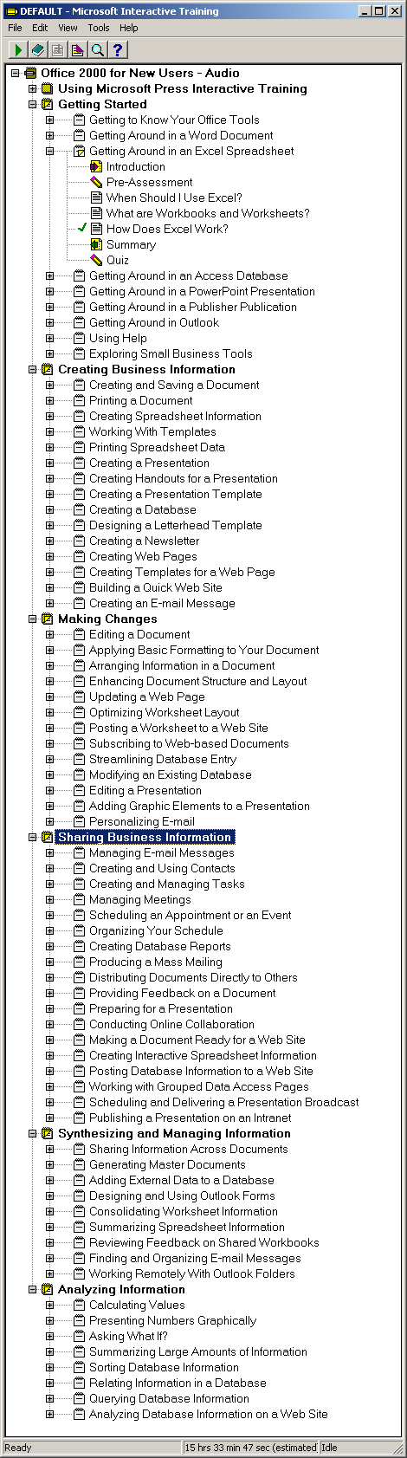Click the magnifying glass search toolbar icon

[x=98, y=50]
